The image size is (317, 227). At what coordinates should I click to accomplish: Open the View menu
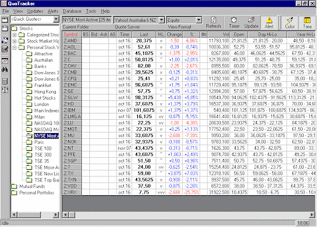tap(18, 11)
